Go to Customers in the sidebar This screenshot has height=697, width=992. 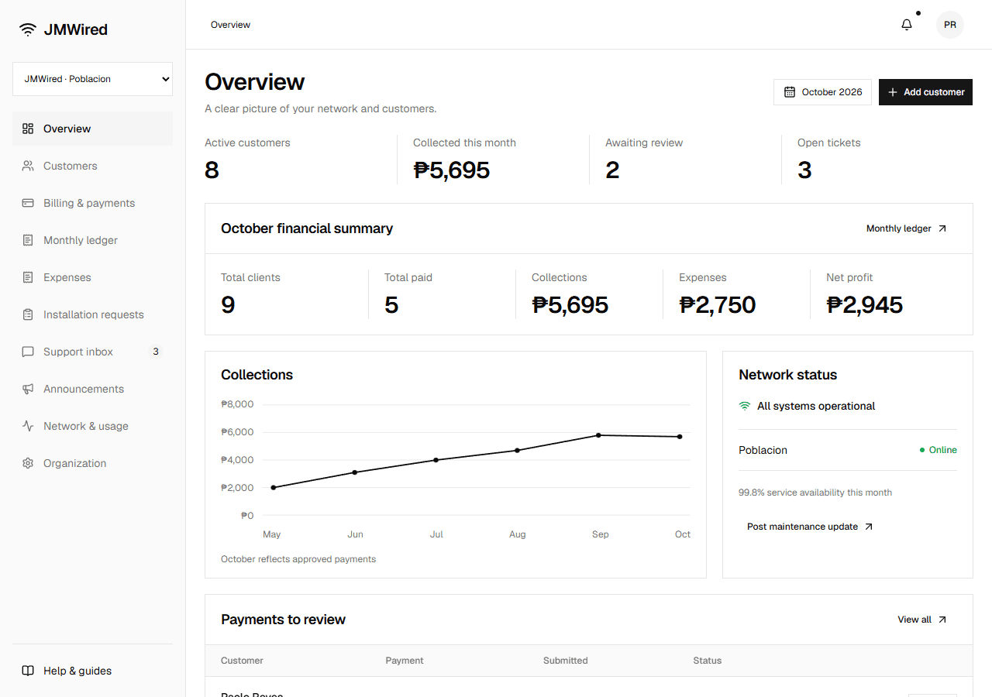[x=92, y=166]
